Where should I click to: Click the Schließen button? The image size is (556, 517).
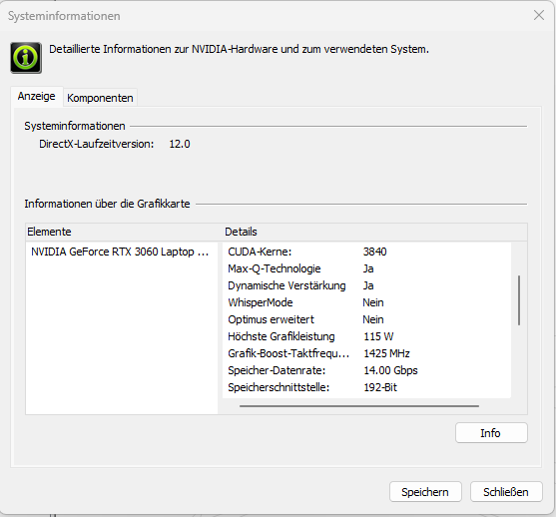(506, 491)
